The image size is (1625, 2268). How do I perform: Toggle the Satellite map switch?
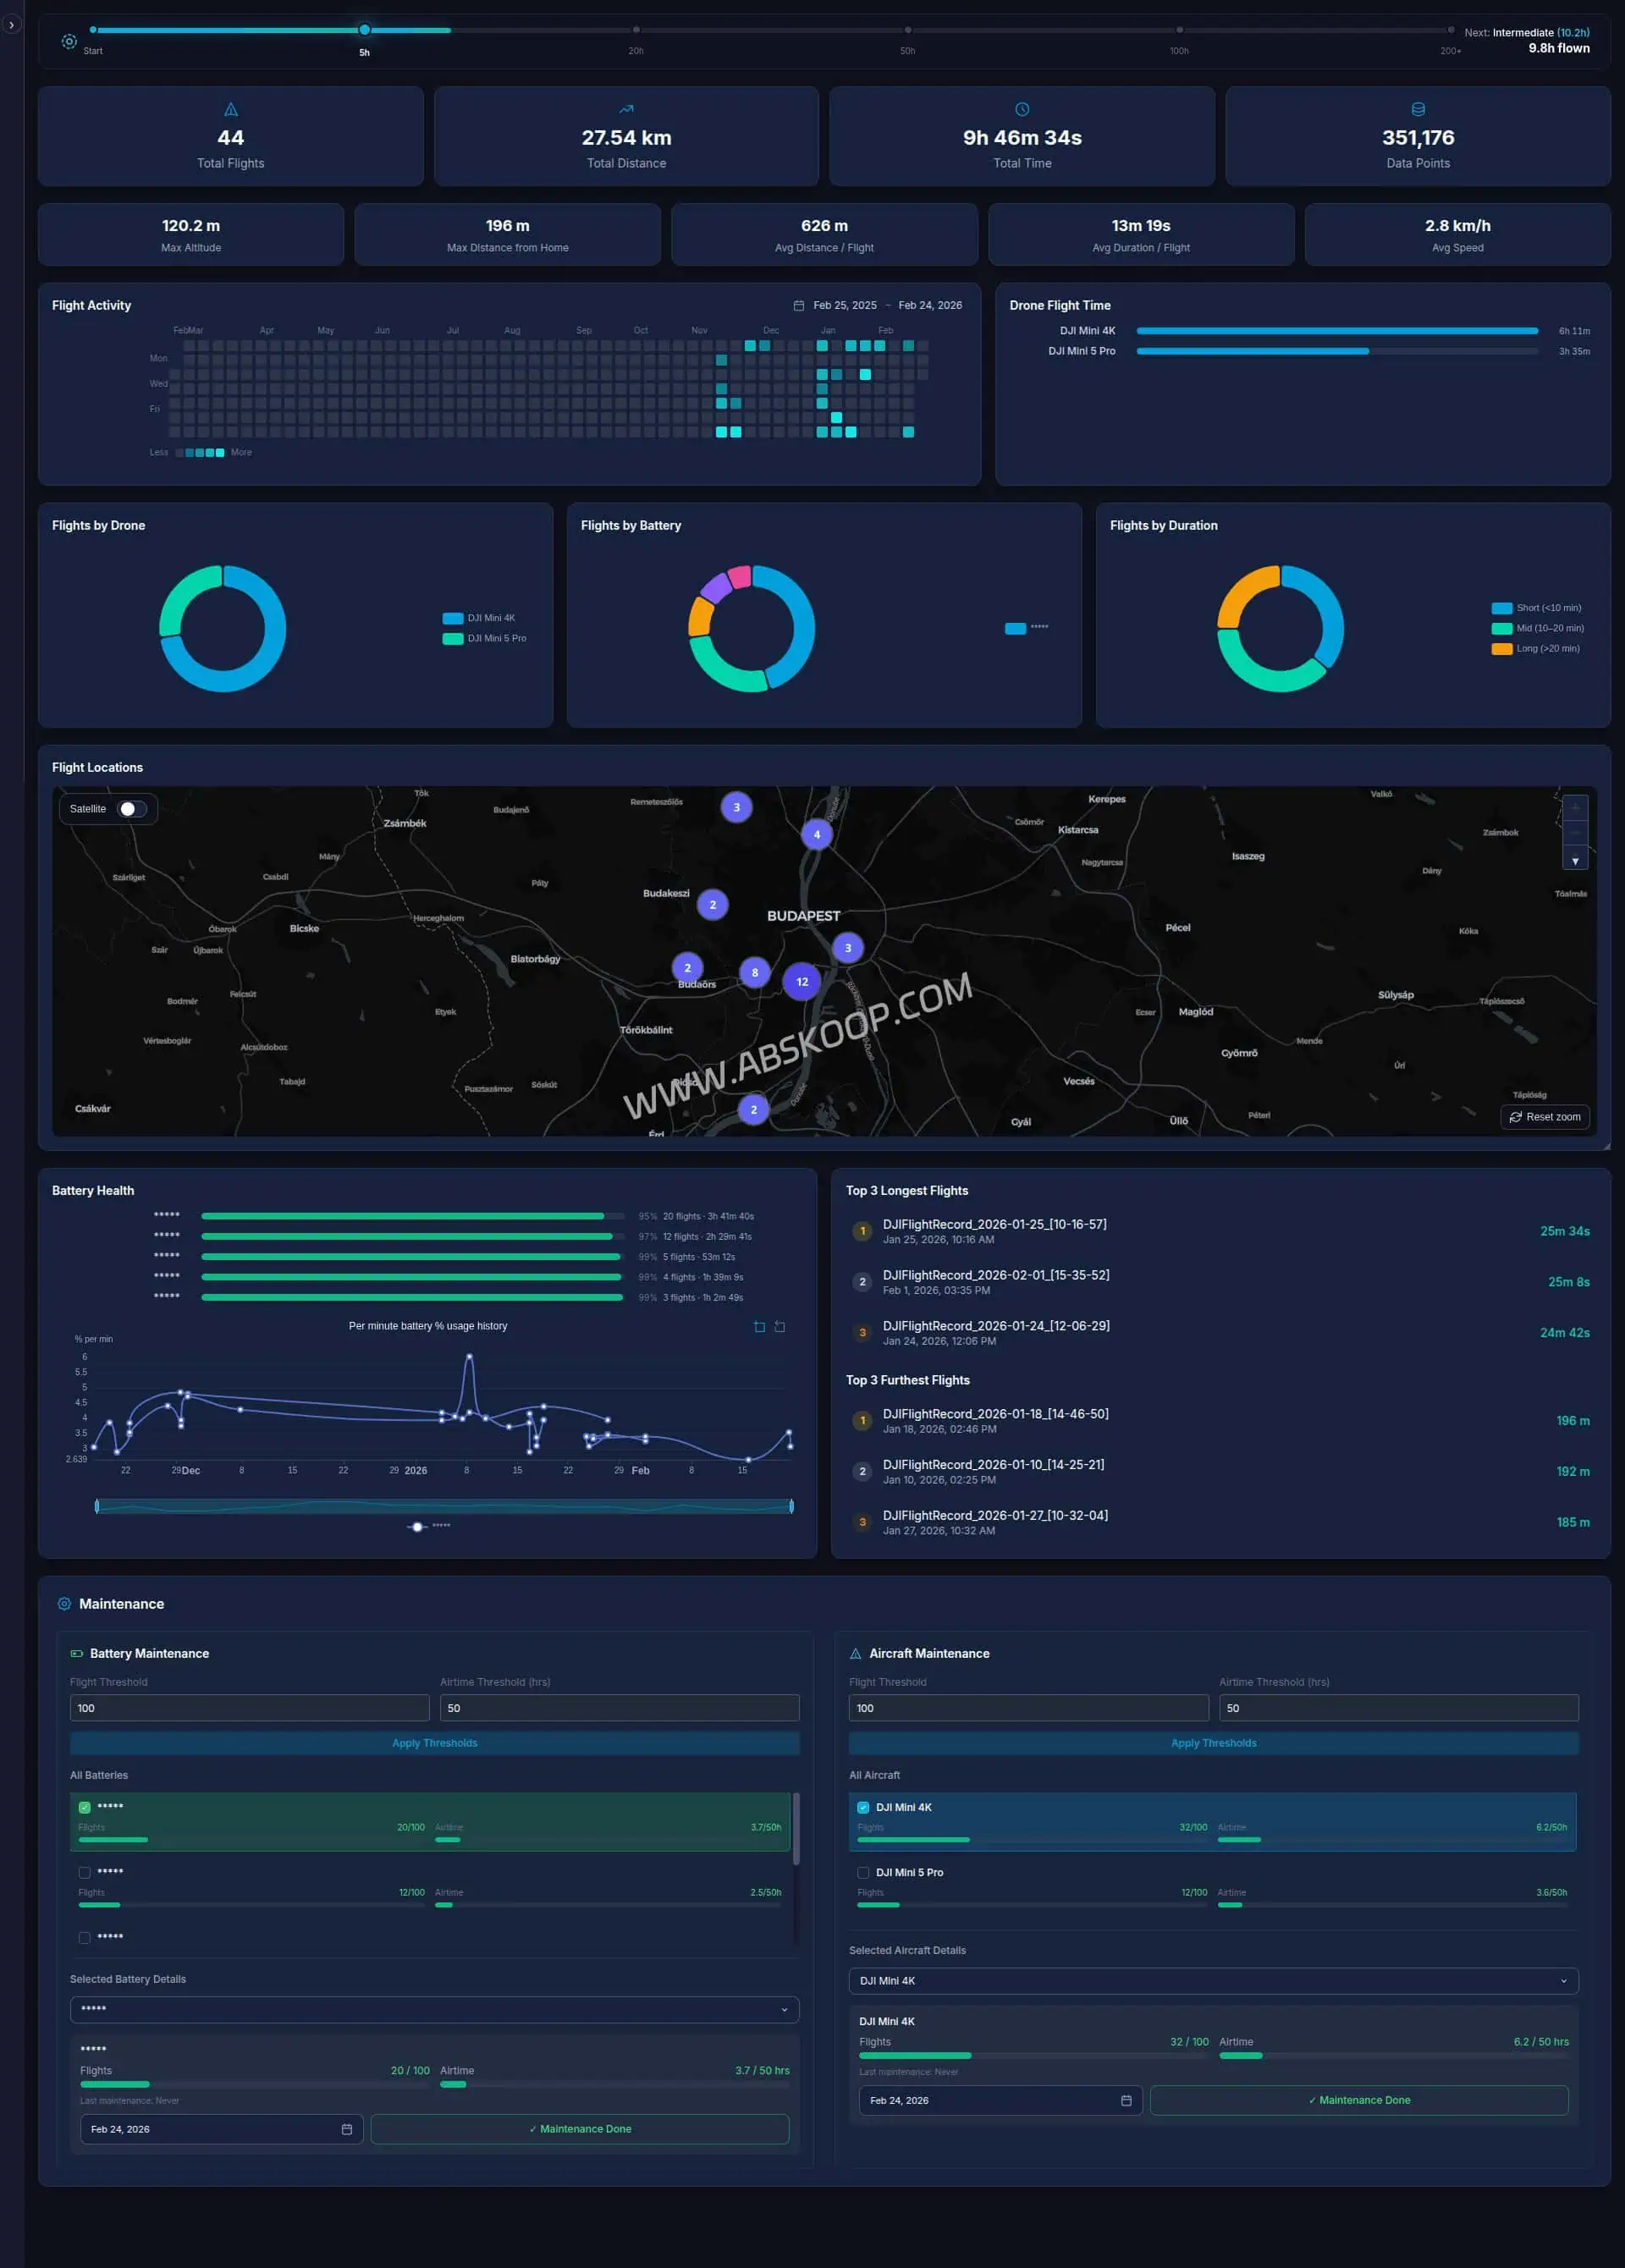pyautogui.click(x=132, y=809)
